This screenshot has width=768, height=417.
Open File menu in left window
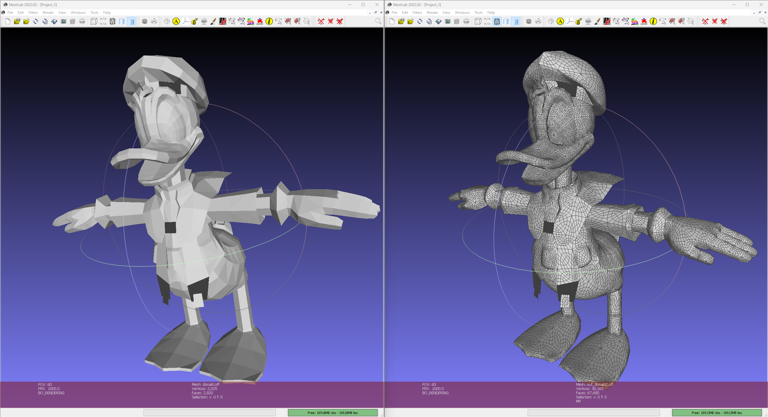[x=10, y=13]
